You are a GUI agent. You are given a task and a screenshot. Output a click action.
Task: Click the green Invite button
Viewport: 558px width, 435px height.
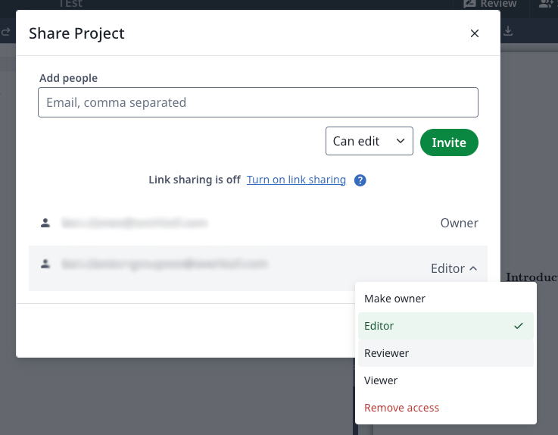(449, 142)
